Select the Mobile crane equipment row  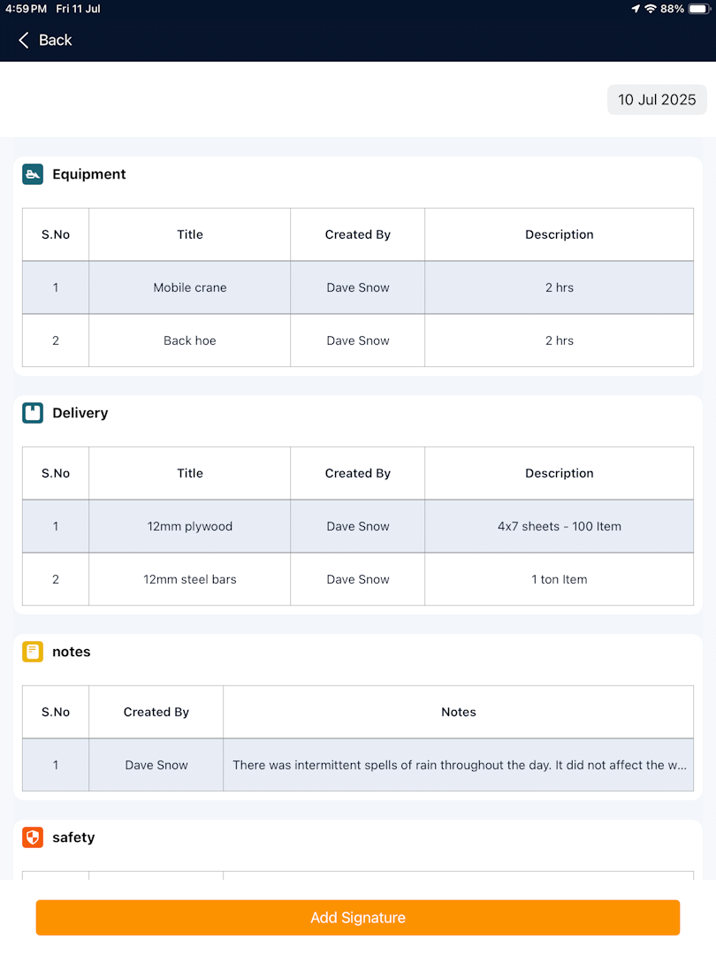click(x=358, y=287)
